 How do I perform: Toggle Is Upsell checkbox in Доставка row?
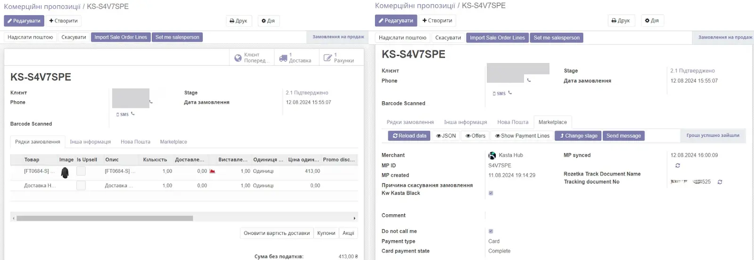click(81, 185)
